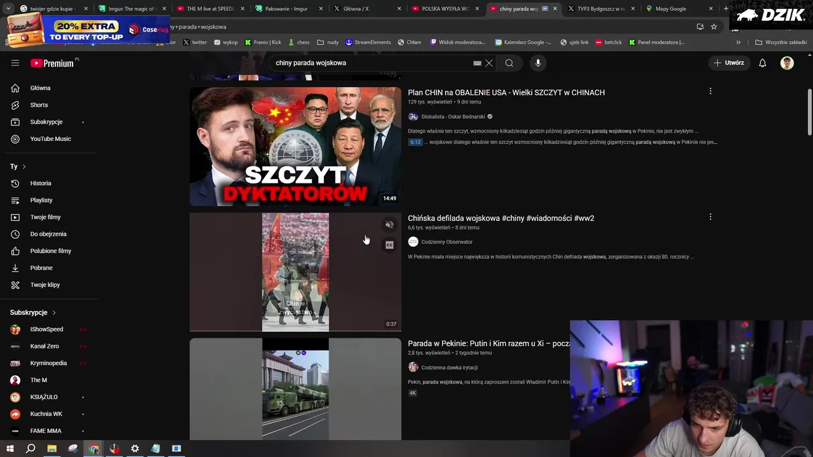
Task: Open the Kalendarz Google bookmark
Action: (x=522, y=42)
